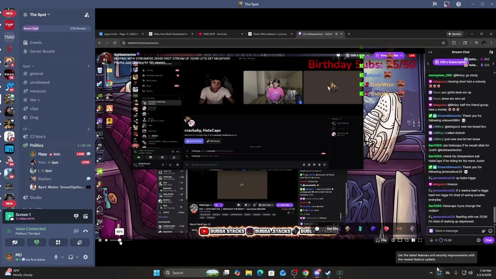Click Gift a Subscription in chat
This screenshot has width=496, height=279.
450,62
